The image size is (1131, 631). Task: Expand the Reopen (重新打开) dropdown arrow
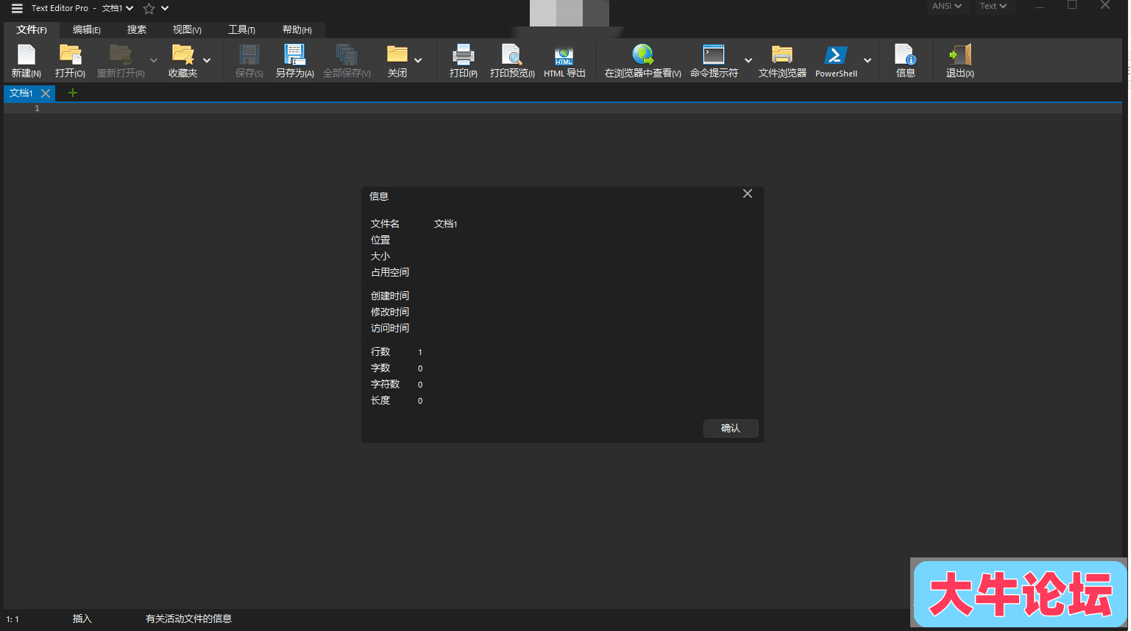click(154, 60)
